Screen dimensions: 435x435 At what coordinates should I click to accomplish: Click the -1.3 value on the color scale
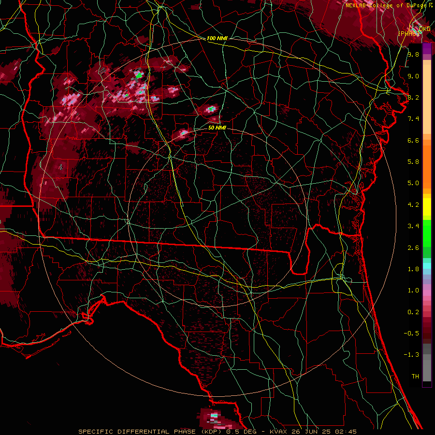[411, 355]
